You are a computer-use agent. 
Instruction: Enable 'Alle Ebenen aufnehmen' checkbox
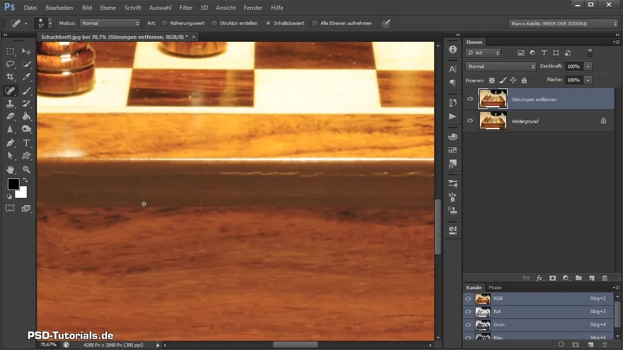click(x=315, y=23)
